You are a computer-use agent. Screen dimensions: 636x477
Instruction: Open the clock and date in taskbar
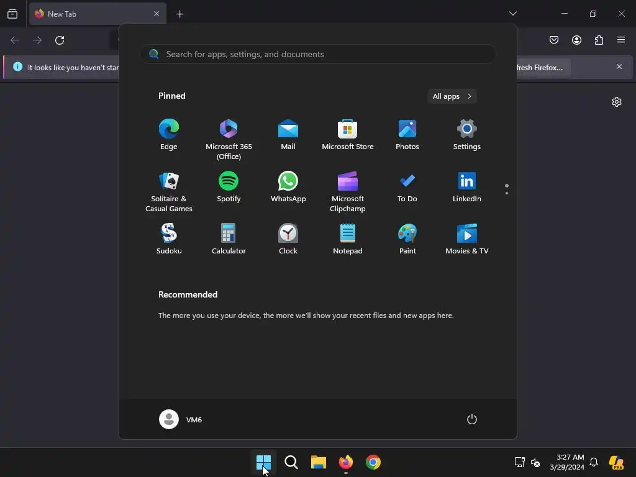(x=567, y=462)
